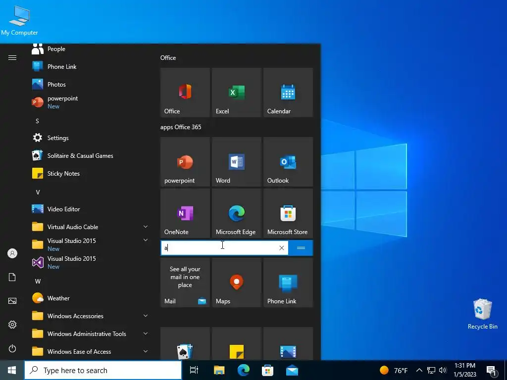Open File Explorer from the taskbar
Image resolution: width=507 pixels, height=380 pixels.
[x=219, y=370]
